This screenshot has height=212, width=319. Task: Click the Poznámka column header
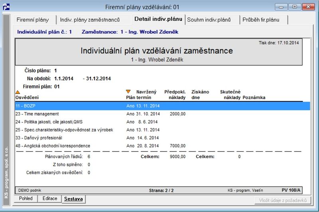(254, 97)
